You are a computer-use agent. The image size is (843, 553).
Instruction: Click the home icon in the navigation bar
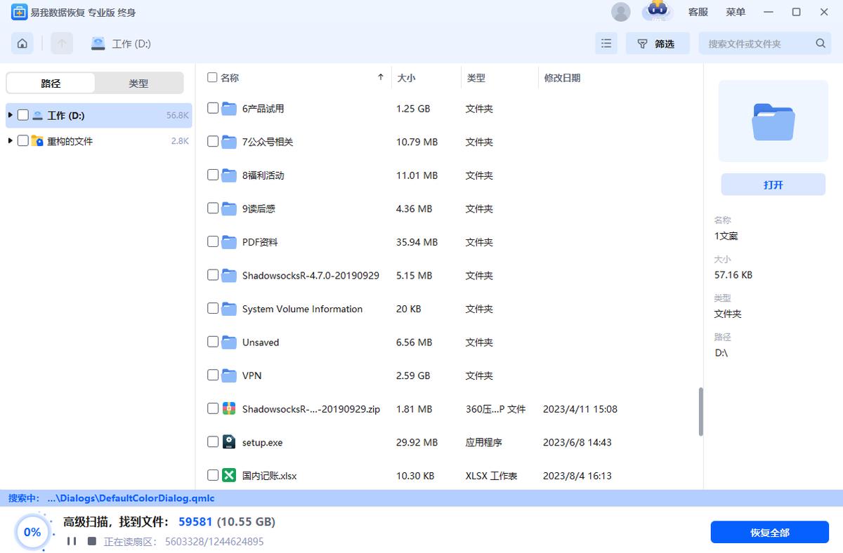(22, 43)
